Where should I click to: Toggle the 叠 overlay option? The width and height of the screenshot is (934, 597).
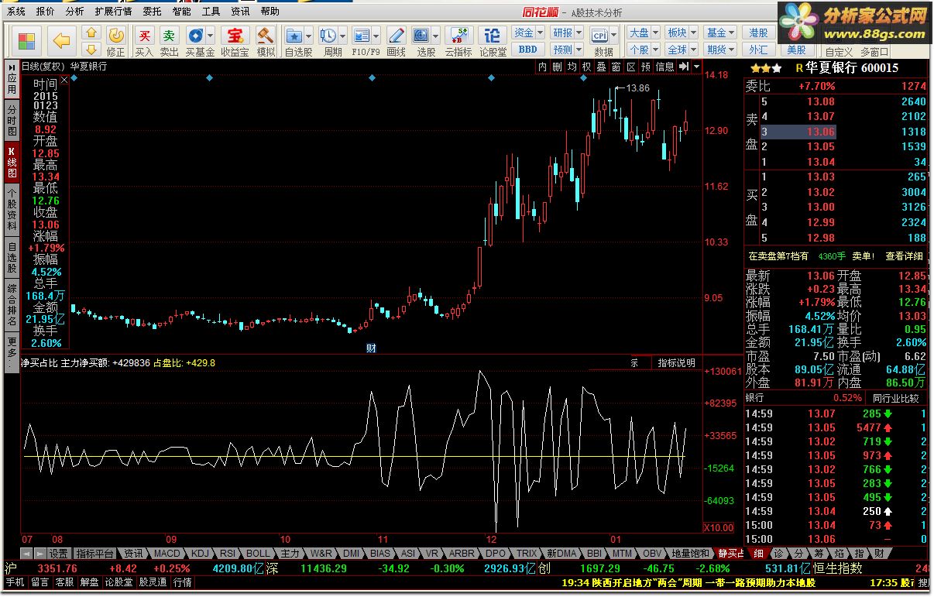point(601,67)
